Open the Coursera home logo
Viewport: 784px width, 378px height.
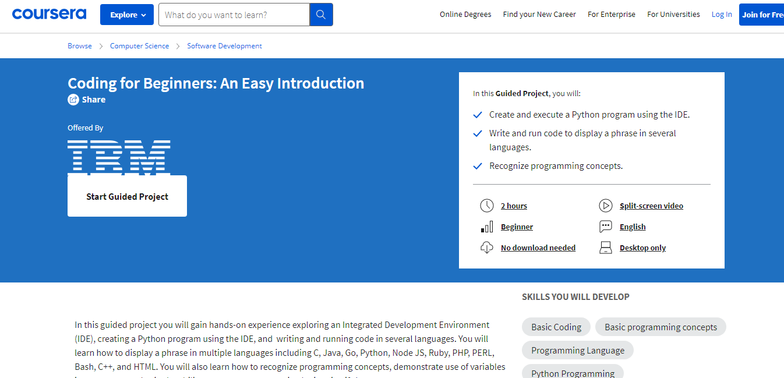click(49, 13)
